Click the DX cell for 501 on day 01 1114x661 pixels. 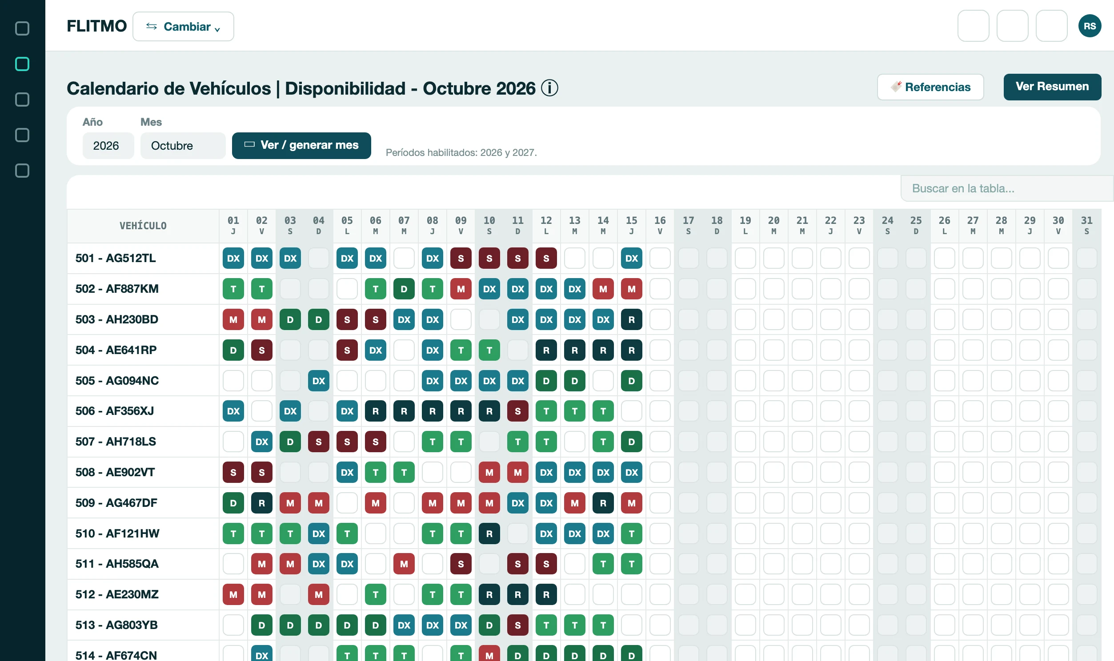pyautogui.click(x=233, y=259)
